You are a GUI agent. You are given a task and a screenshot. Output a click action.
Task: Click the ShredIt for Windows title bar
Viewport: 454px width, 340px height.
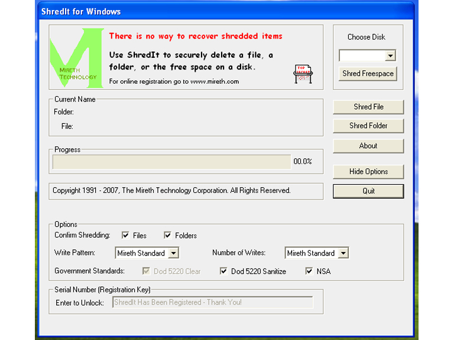(x=227, y=11)
